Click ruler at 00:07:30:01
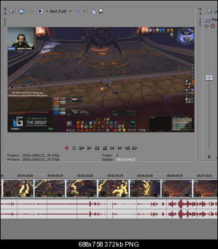The image size is (218, 249). 205,176
